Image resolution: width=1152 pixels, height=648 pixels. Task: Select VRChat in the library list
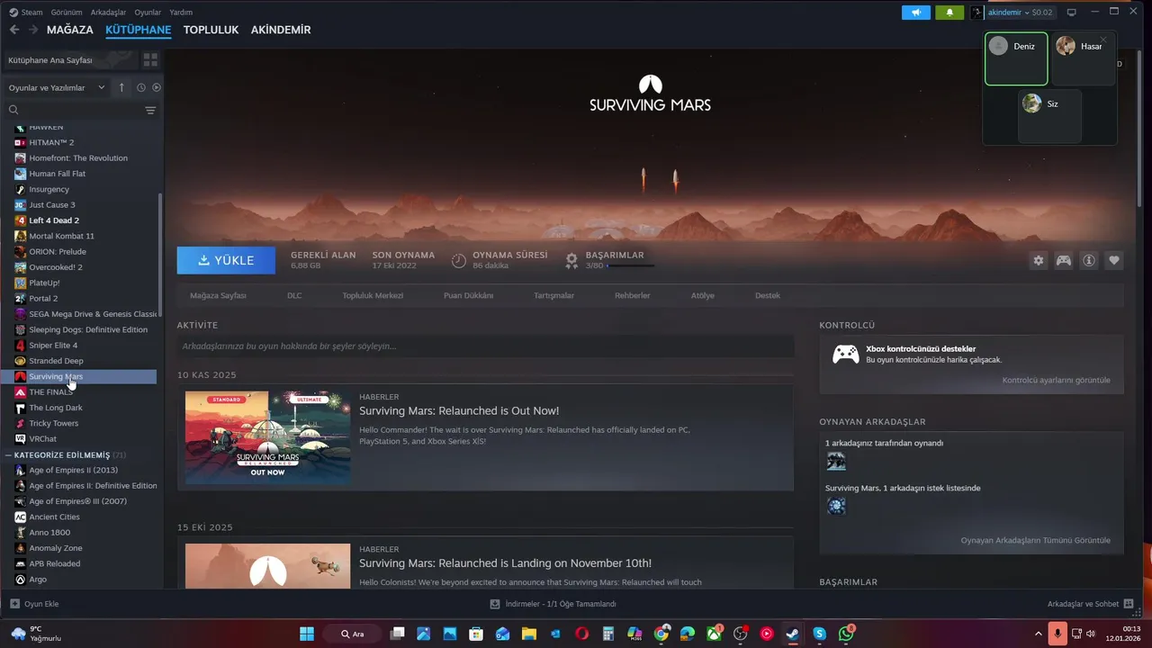[x=42, y=439]
